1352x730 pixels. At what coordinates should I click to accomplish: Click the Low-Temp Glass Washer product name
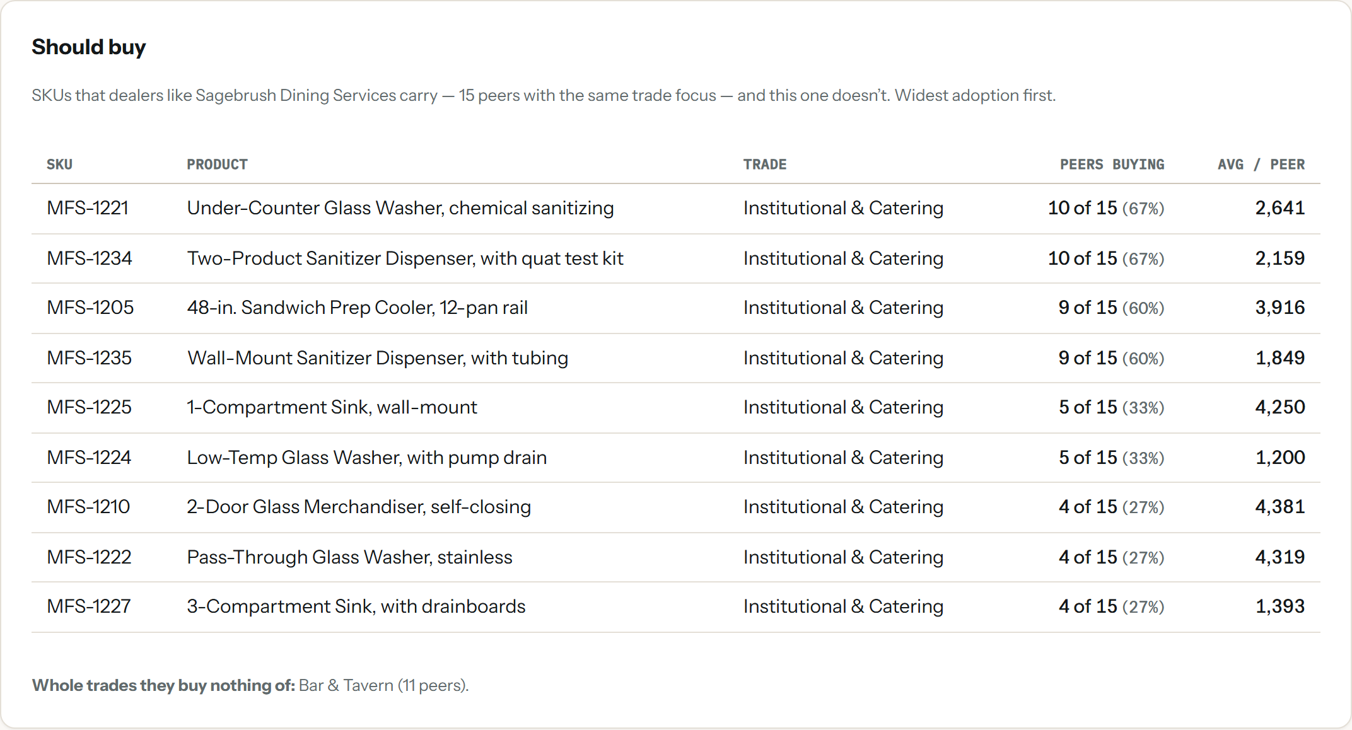(x=366, y=458)
